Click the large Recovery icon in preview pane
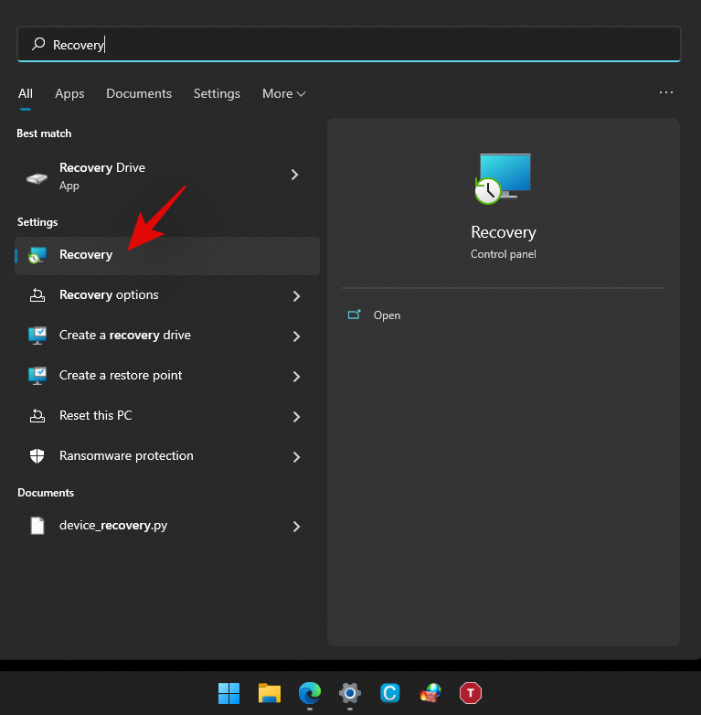Image resolution: width=701 pixels, height=715 pixels. (503, 178)
